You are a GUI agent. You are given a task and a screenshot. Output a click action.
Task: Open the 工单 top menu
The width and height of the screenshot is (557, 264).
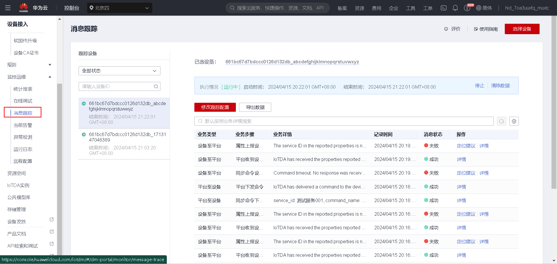(428, 8)
